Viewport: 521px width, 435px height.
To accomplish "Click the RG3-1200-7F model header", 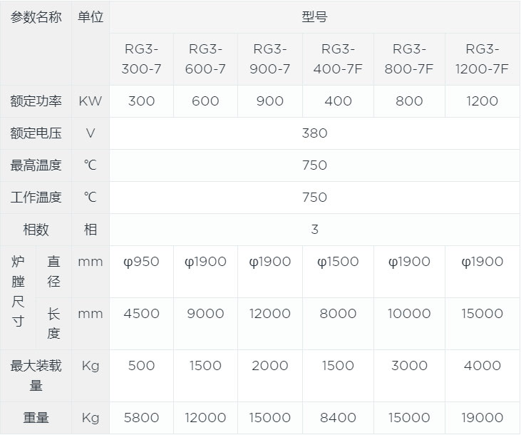I will pos(483,59).
